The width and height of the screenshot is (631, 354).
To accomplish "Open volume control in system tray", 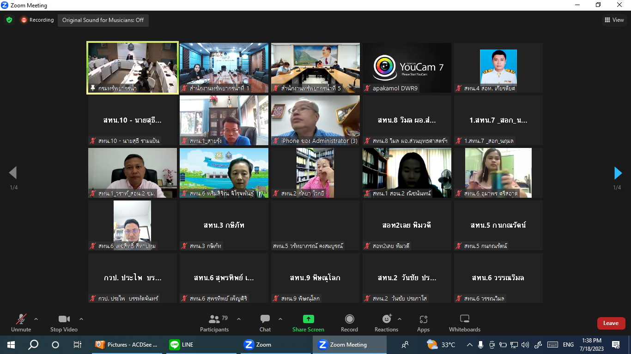I will click(525, 345).
